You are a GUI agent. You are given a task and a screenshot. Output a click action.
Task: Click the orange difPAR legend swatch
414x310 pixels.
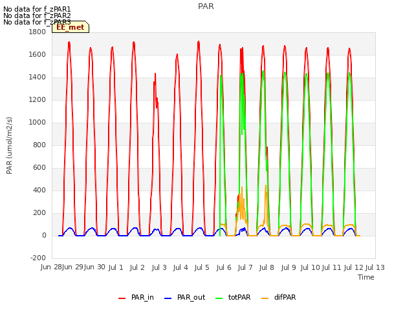click(x=265, y=298)
